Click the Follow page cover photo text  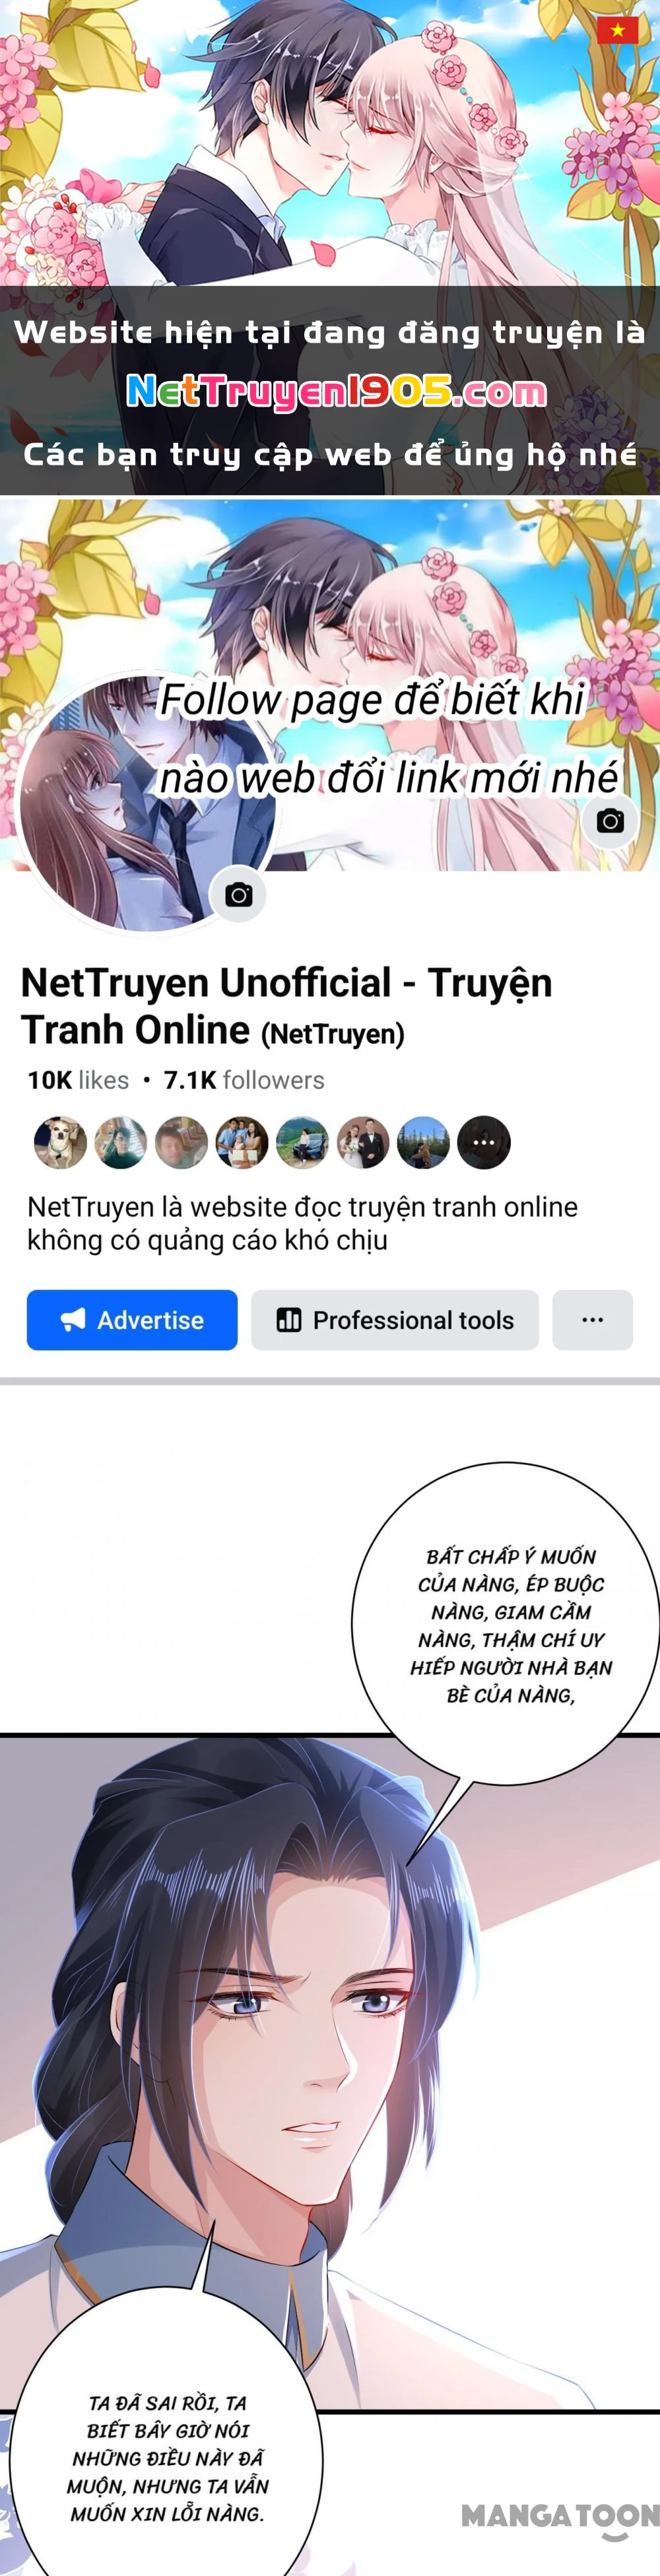(x=390, y=739)
